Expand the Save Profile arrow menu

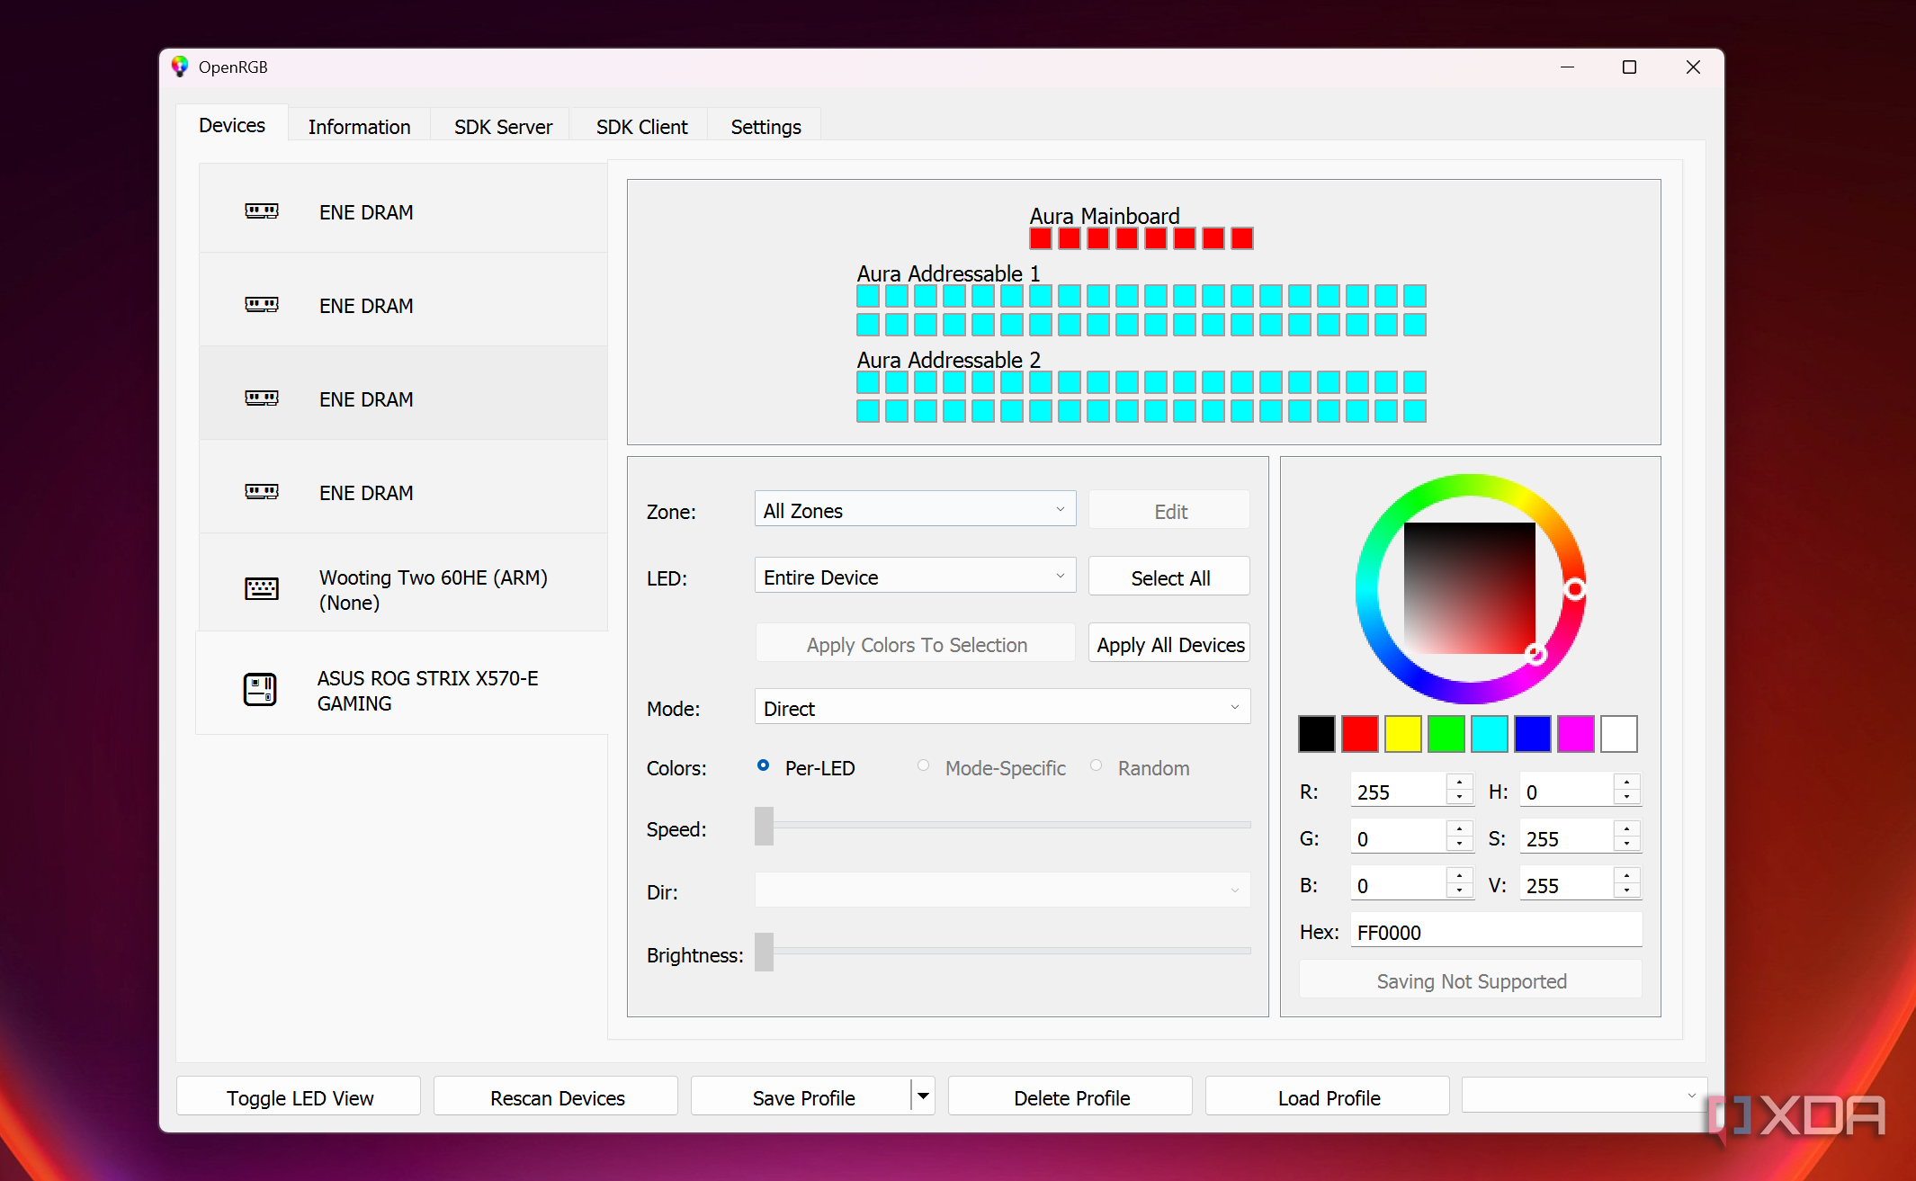tap(923, 1096)
